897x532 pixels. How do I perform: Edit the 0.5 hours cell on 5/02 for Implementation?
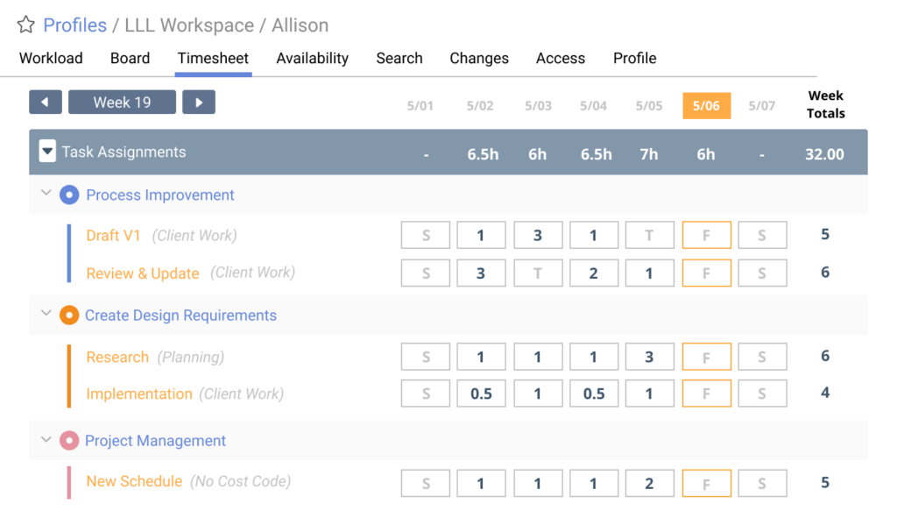click(481, 394)
